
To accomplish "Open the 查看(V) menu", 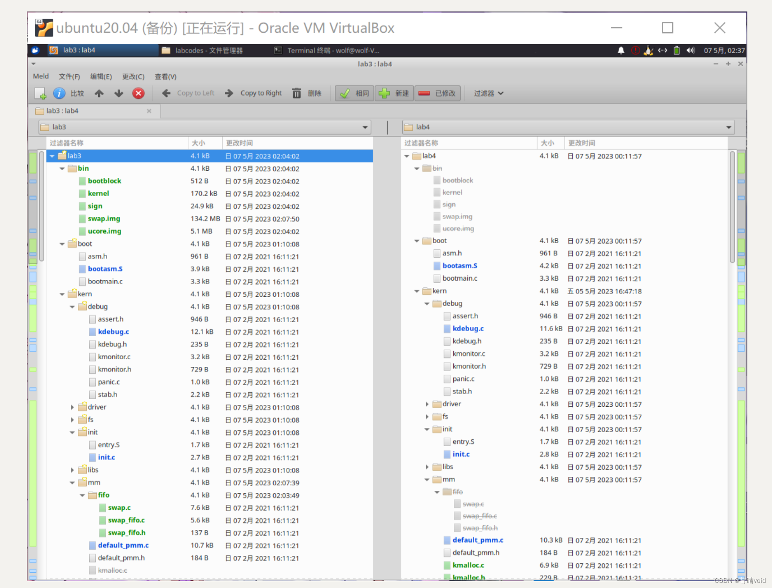I will click(166, 77).
